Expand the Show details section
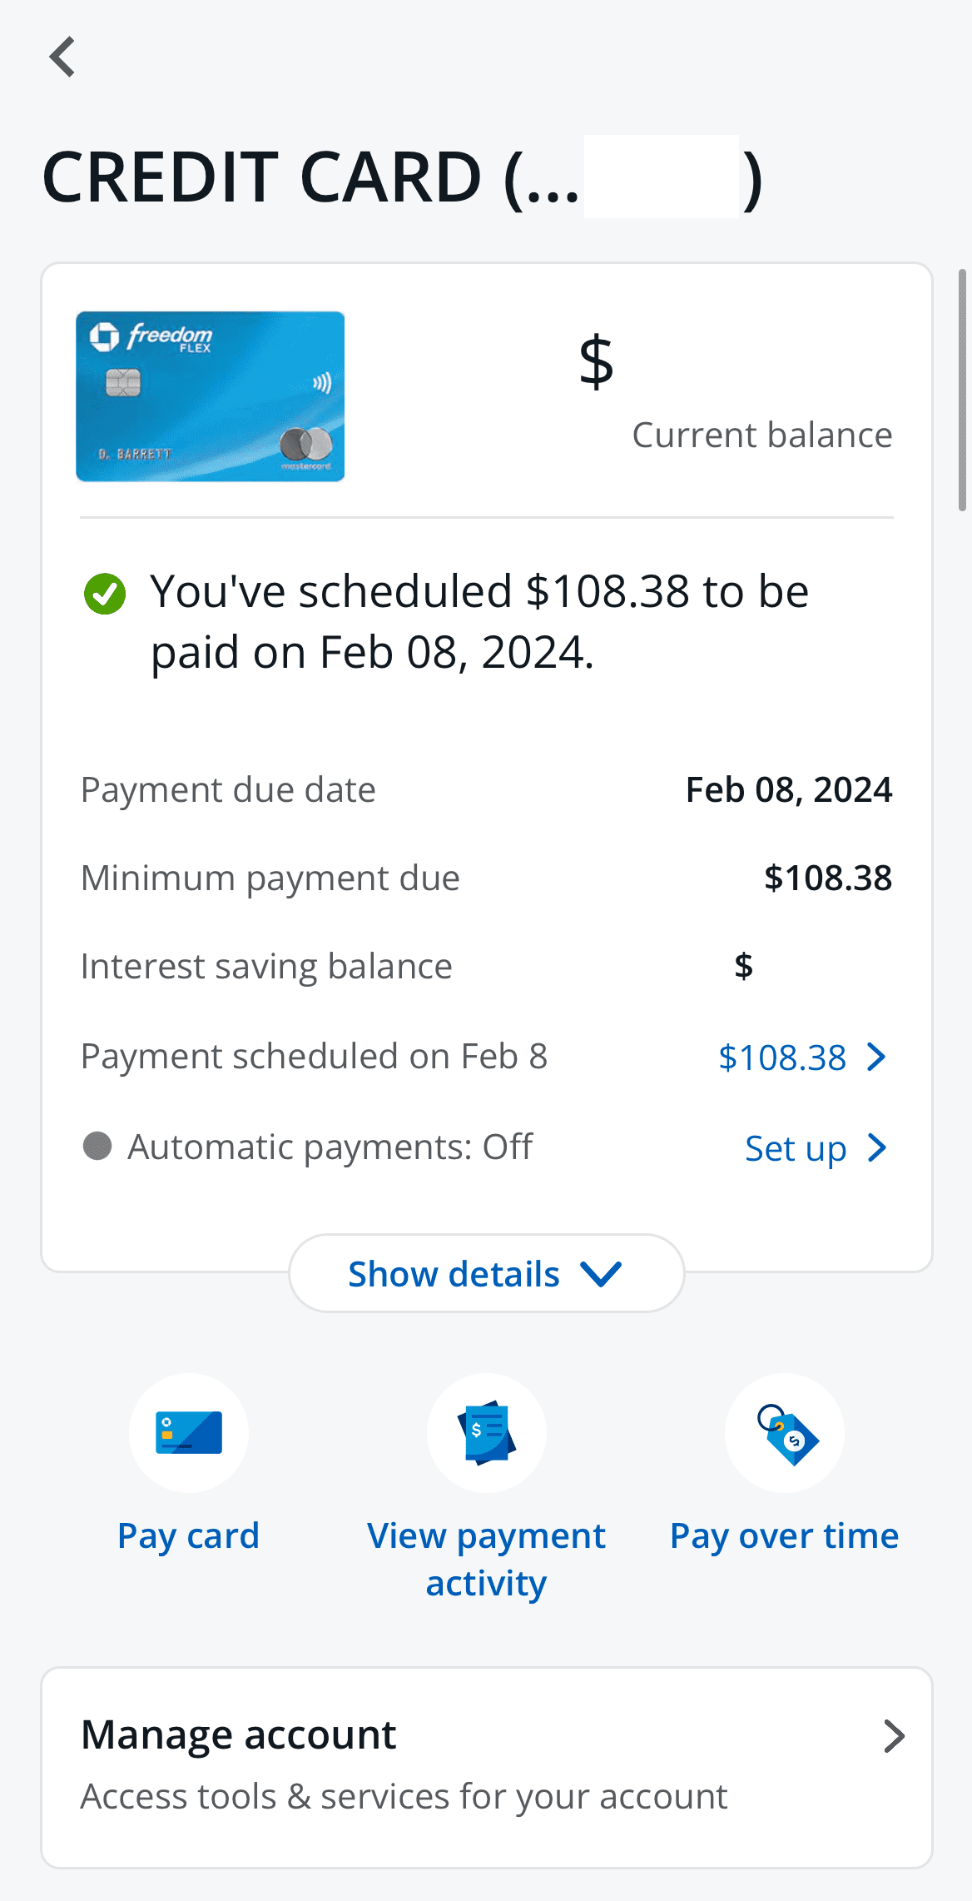972x1901 pixels. [x=486, y=1272]
